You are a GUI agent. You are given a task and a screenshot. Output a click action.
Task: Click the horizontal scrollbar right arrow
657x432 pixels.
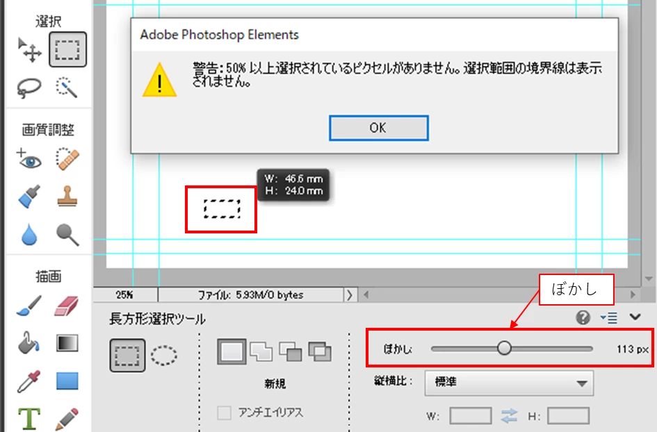(x=633, y=294)
